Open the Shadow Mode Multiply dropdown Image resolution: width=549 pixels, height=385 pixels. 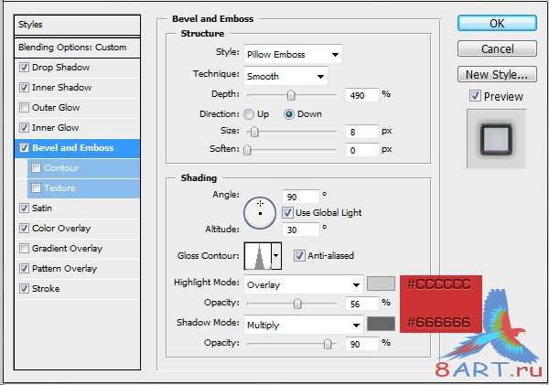[303, 325]
